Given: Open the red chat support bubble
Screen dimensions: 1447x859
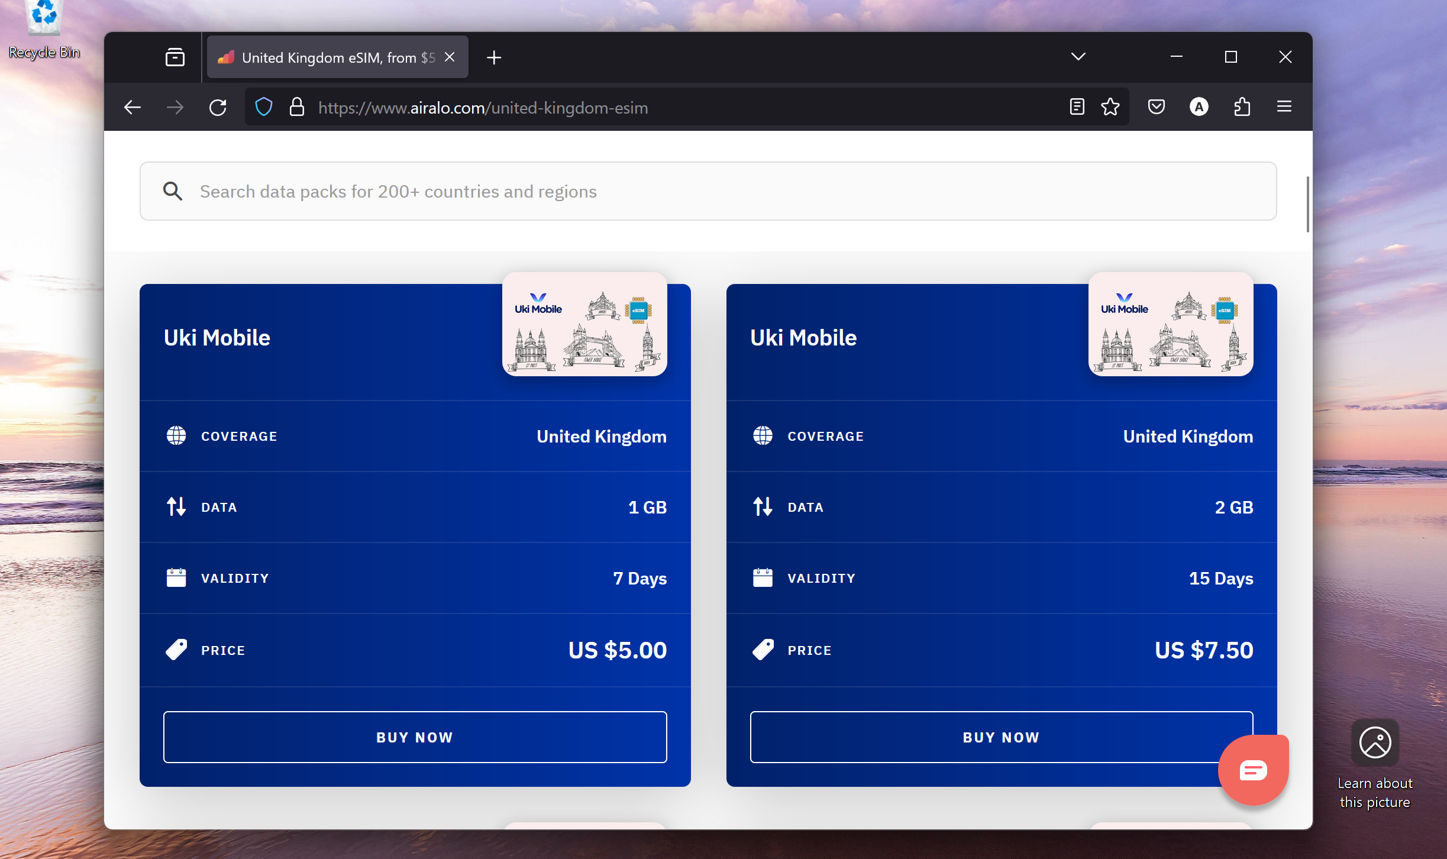Looking at the screenshot, I should tap(1254, 770).
